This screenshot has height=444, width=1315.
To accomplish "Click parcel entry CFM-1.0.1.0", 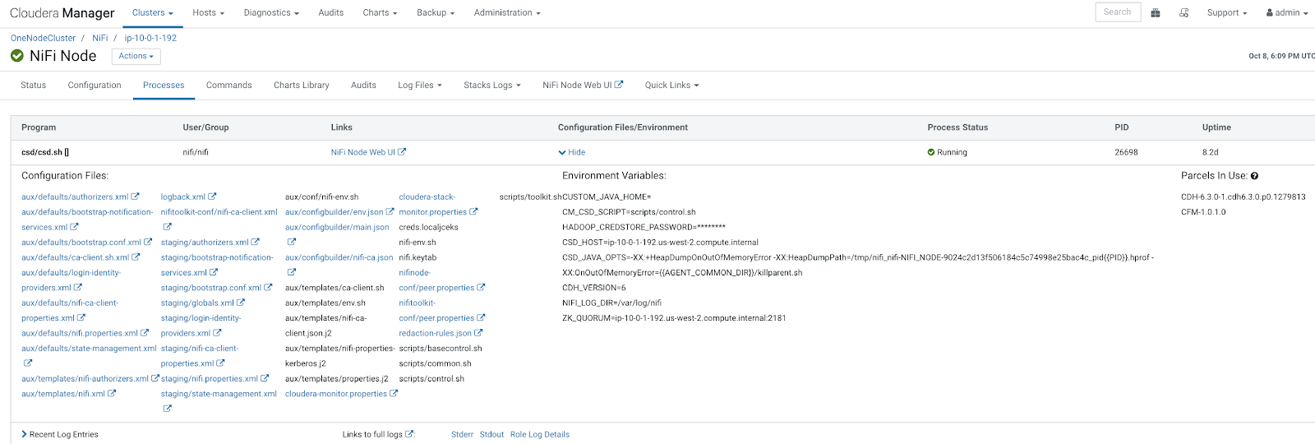I will coord(1203,212).
